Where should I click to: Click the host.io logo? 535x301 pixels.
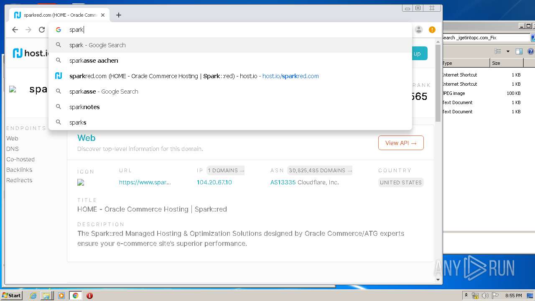point(31,53)
